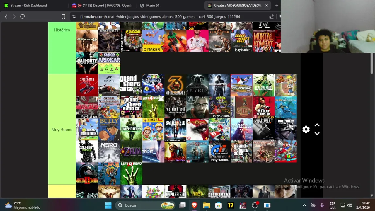Select the Uncharted game cover
This screenshot has width=375, height=211.
219,85
